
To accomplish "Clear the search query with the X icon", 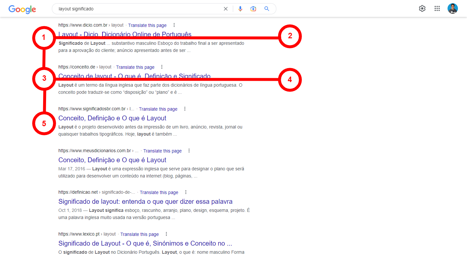I will coord(226,9).
